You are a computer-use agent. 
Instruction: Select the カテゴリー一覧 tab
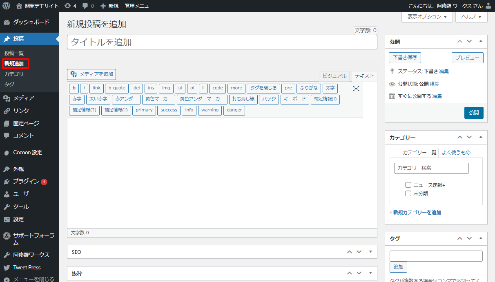419,153
